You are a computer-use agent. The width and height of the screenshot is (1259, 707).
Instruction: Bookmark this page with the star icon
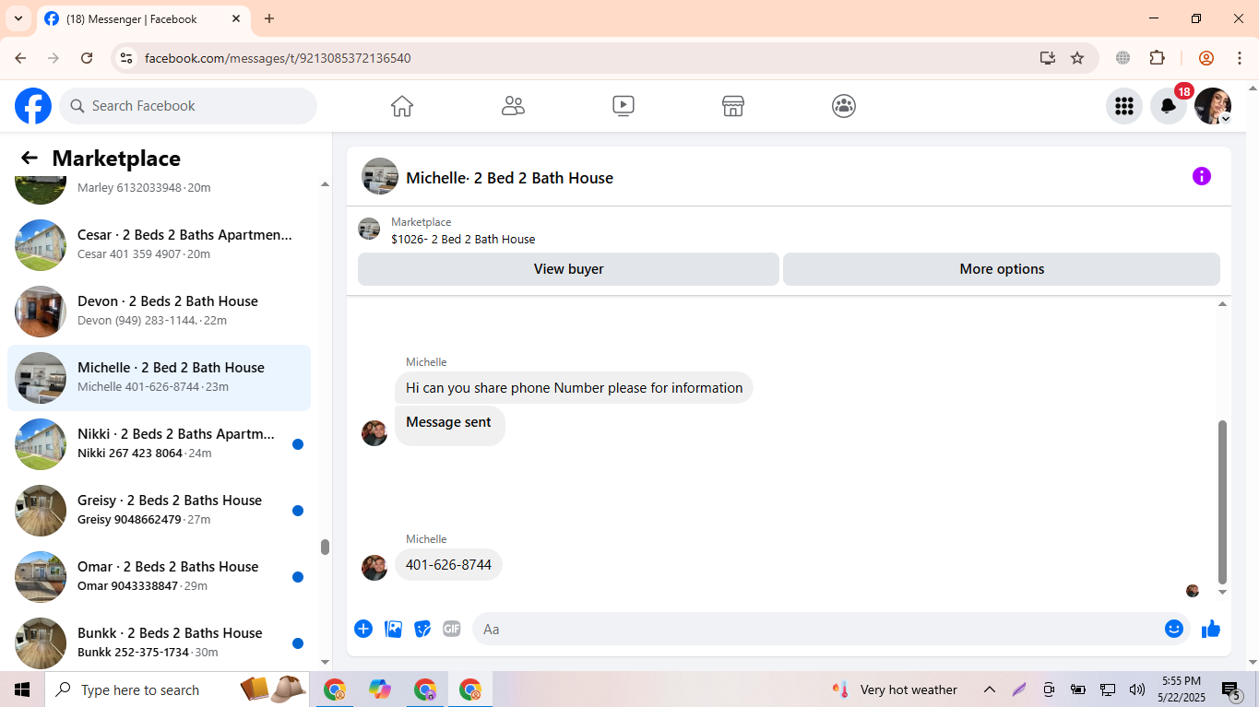tap(1077, 58)
